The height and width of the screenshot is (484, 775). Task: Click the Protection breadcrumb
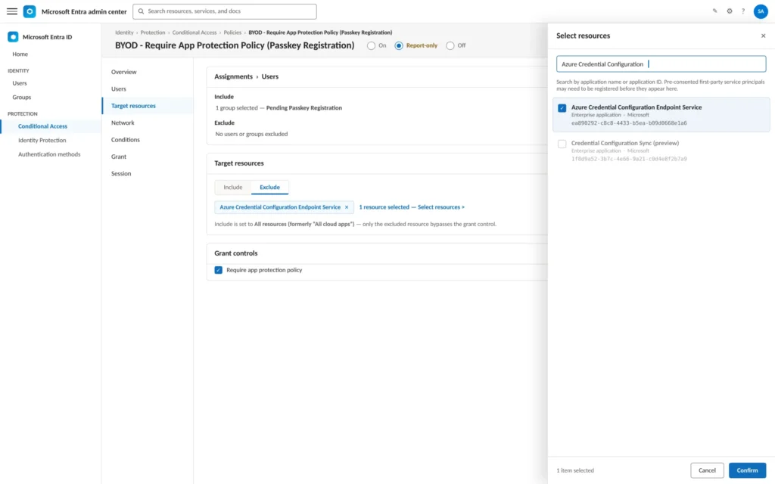pyautogui.click(x=153, y=33)
